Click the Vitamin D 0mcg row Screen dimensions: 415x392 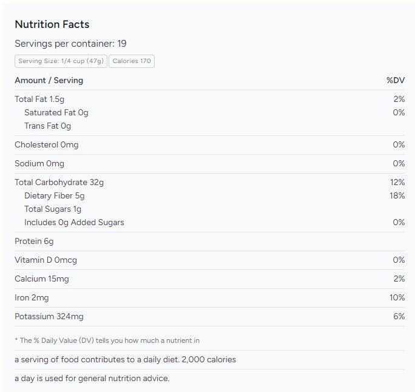46,260
